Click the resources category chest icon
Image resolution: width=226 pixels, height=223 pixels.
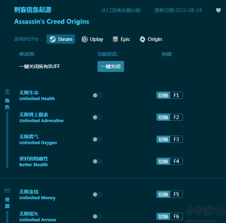click(x=7, y=190)
